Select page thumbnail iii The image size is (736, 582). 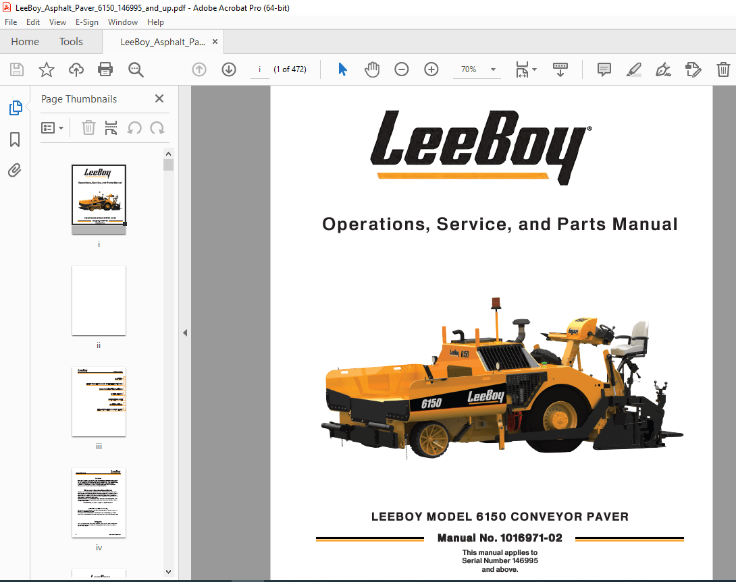[99, 402]
